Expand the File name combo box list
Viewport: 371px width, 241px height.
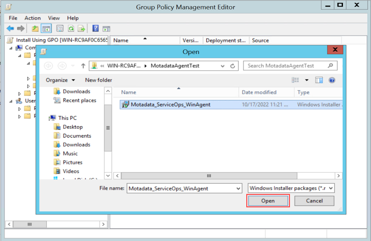(238, 188)
